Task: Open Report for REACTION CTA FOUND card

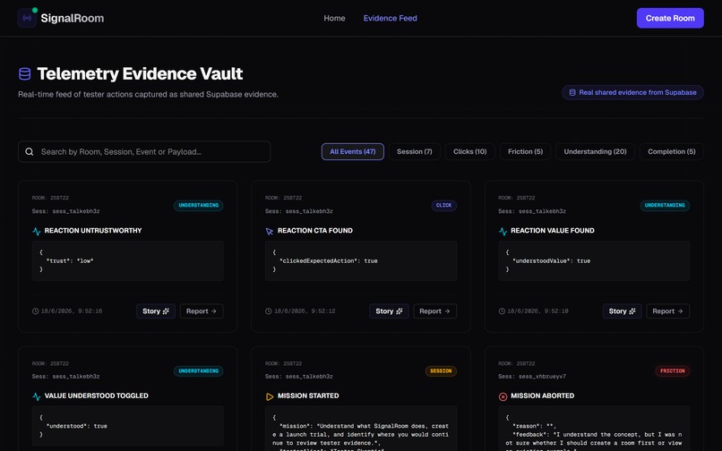Action: point(434,311)
